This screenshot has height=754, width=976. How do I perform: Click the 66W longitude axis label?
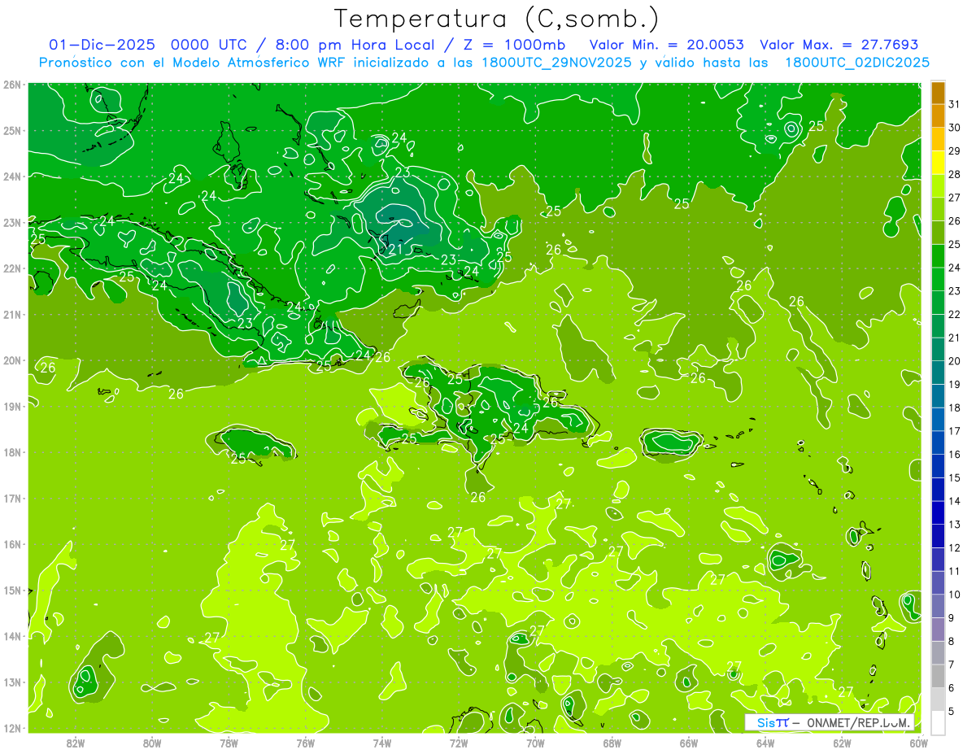click(689, 743)
